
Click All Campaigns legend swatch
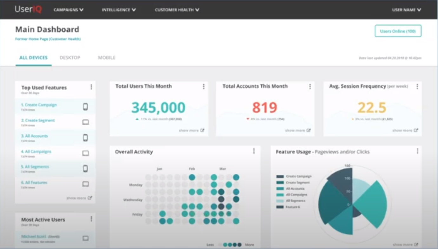click(280, 195)
